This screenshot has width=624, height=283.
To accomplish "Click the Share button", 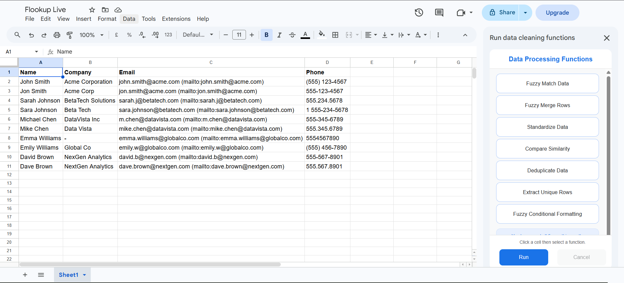I will click(500, 13).
